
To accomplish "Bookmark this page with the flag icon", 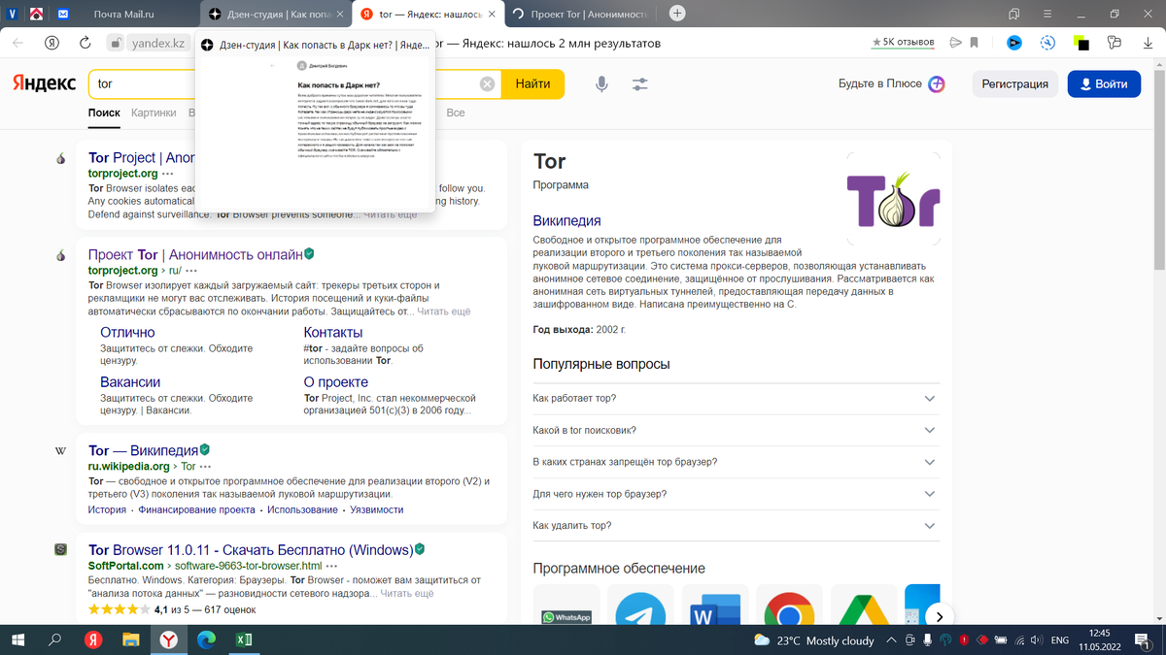I will click(975, 43).
